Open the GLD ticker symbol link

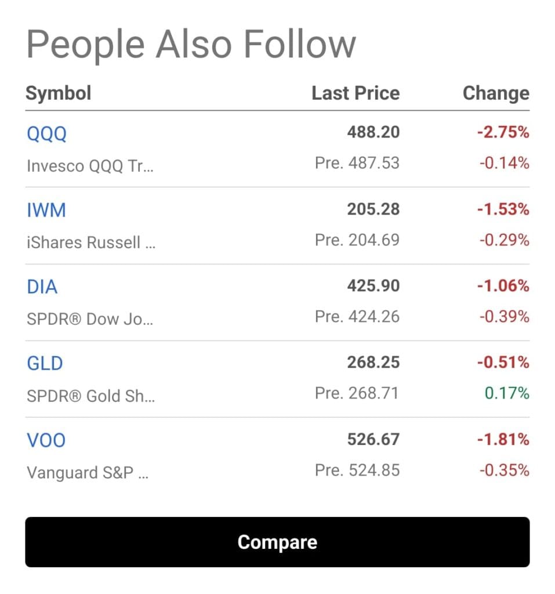coord(45,364)
